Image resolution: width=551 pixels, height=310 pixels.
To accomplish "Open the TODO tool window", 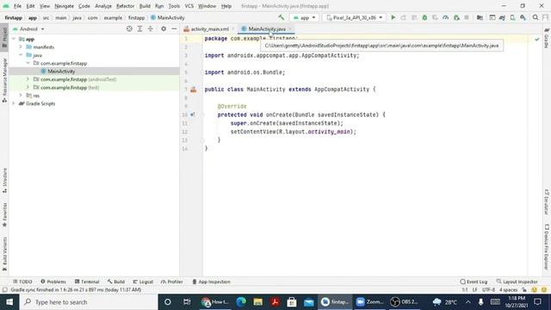I will (x=22, y=282).
